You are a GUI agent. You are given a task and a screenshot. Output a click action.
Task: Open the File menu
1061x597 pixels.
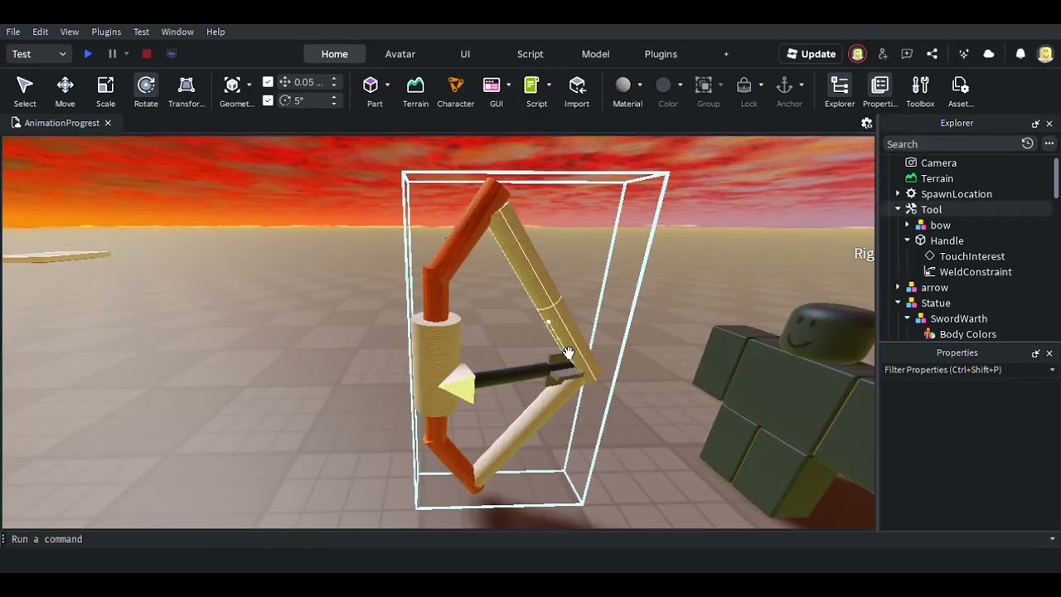point(13,32)
